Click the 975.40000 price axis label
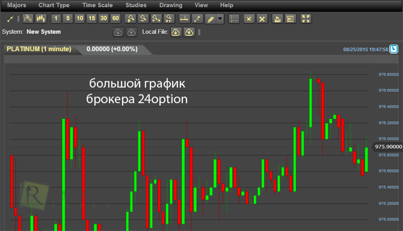 point(389,187)
